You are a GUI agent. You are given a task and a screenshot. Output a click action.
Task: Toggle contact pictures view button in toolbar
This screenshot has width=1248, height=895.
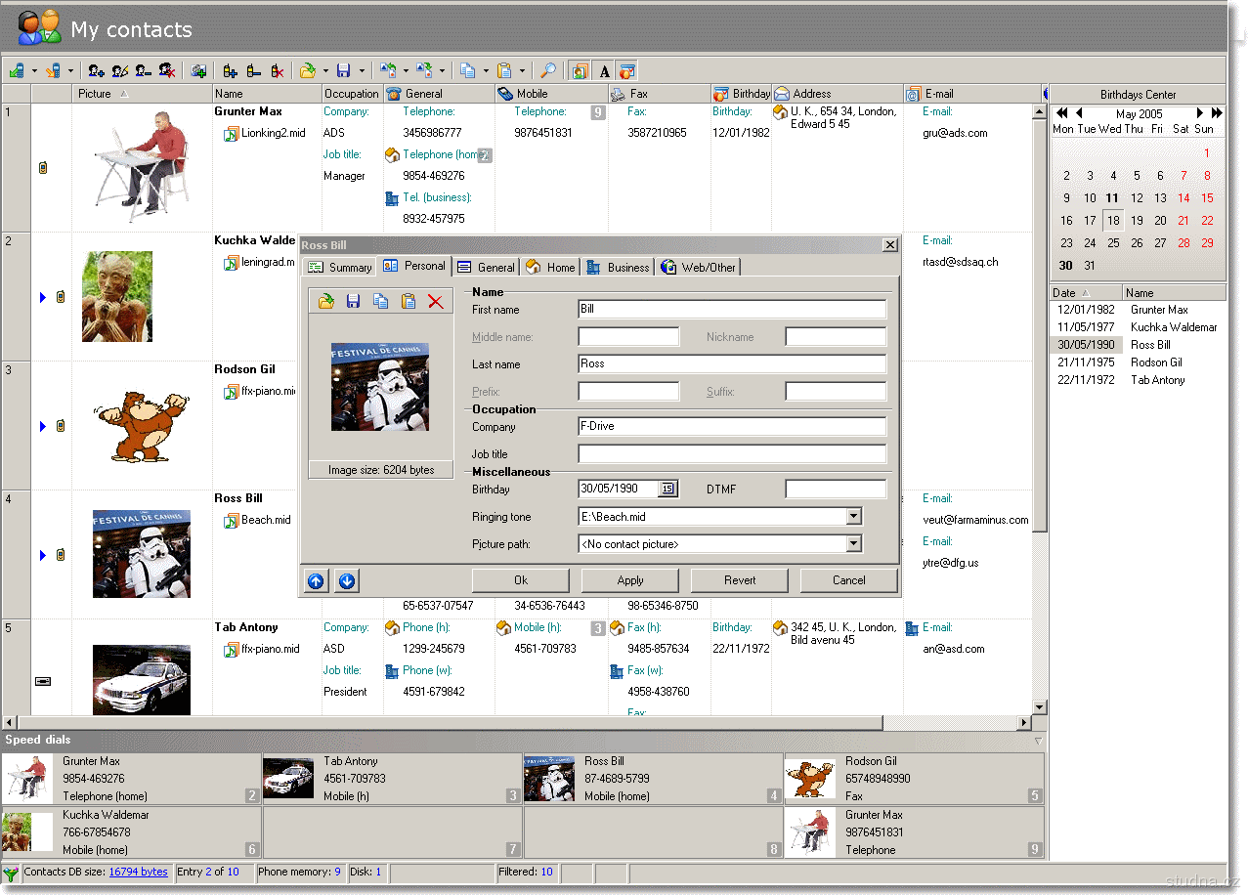coord(580,70)
